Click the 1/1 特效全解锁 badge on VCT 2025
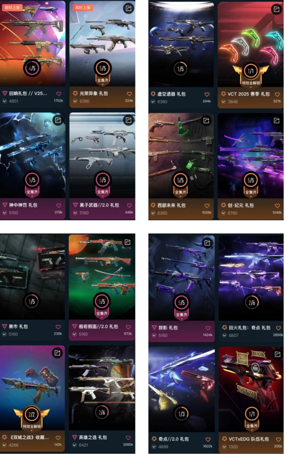Viewport: 286px width, 454px height. (x=251, y=74)
